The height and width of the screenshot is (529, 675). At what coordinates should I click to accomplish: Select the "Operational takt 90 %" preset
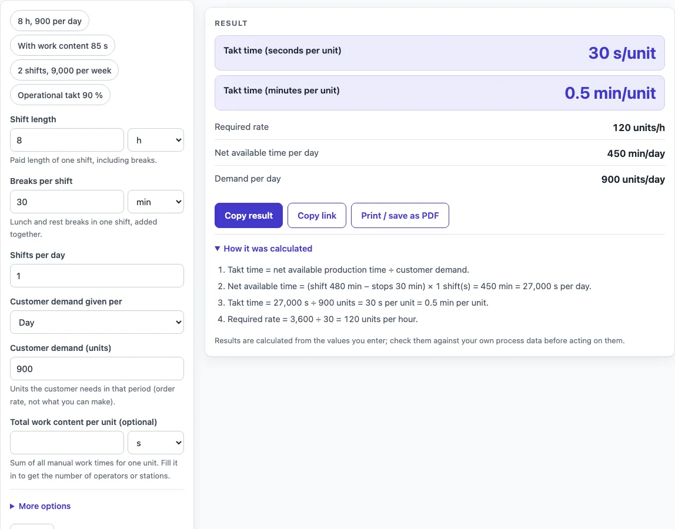pyautogui.click(x=60, y=95)
